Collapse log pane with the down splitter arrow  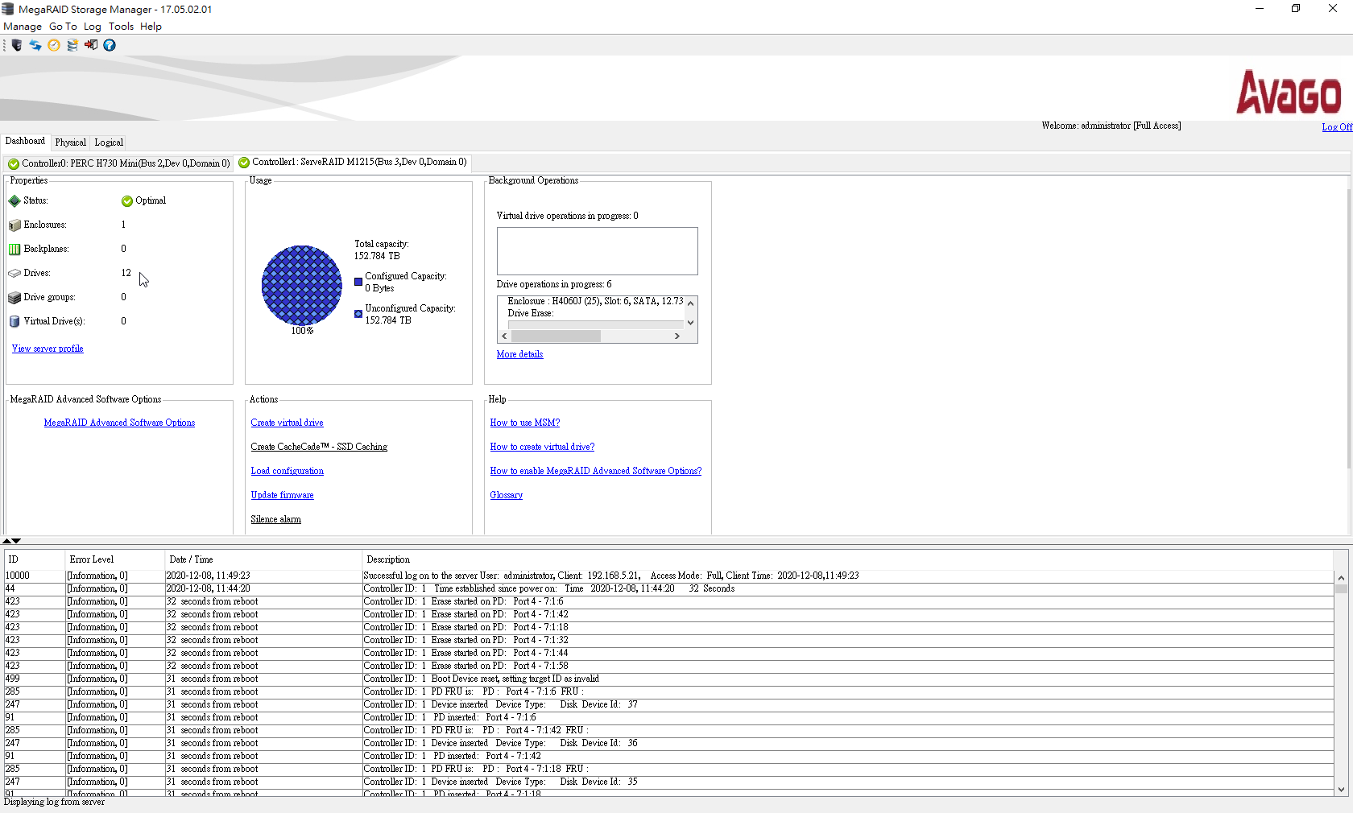coord(16,541)
